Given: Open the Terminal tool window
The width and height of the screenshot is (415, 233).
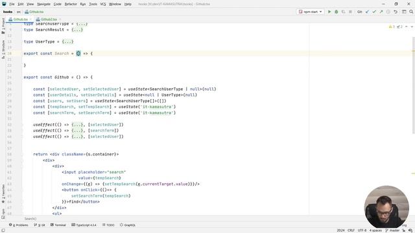Looking at the screenshot, I should pos(58,225).
